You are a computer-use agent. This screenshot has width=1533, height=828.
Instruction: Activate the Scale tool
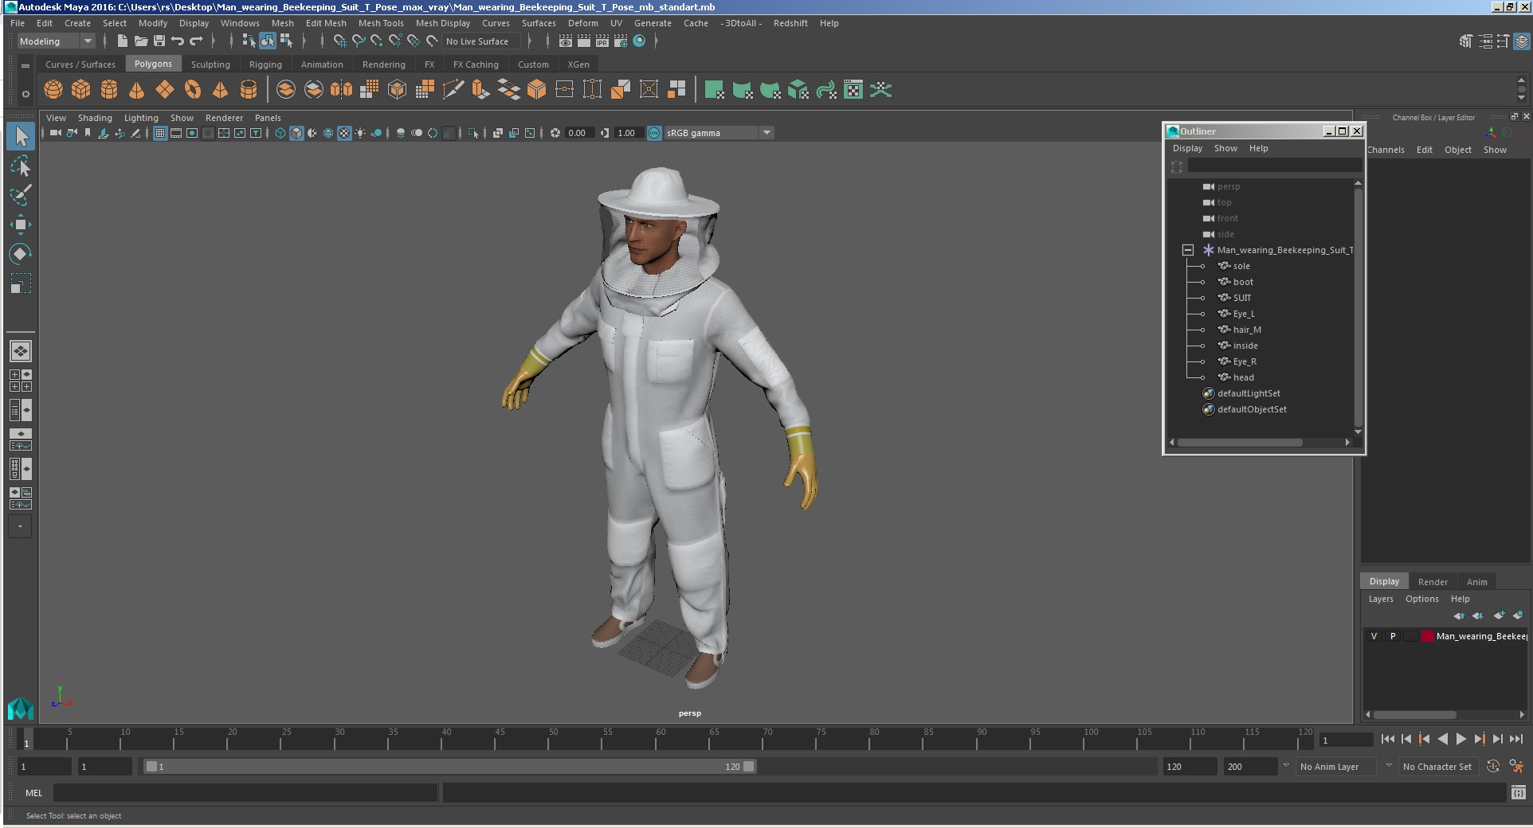21,283
